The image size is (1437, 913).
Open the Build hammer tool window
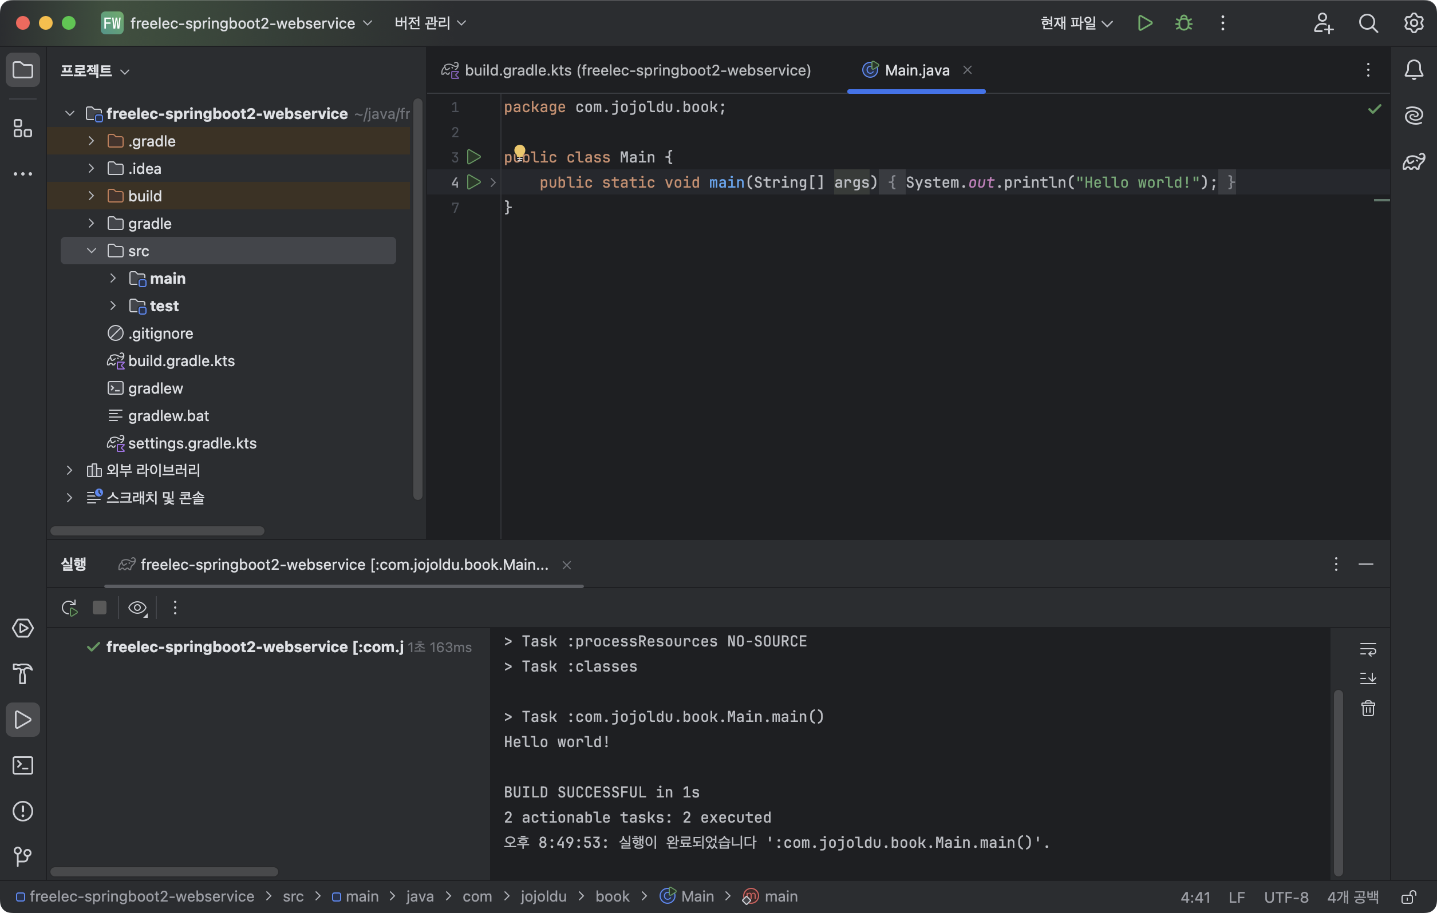23,674
